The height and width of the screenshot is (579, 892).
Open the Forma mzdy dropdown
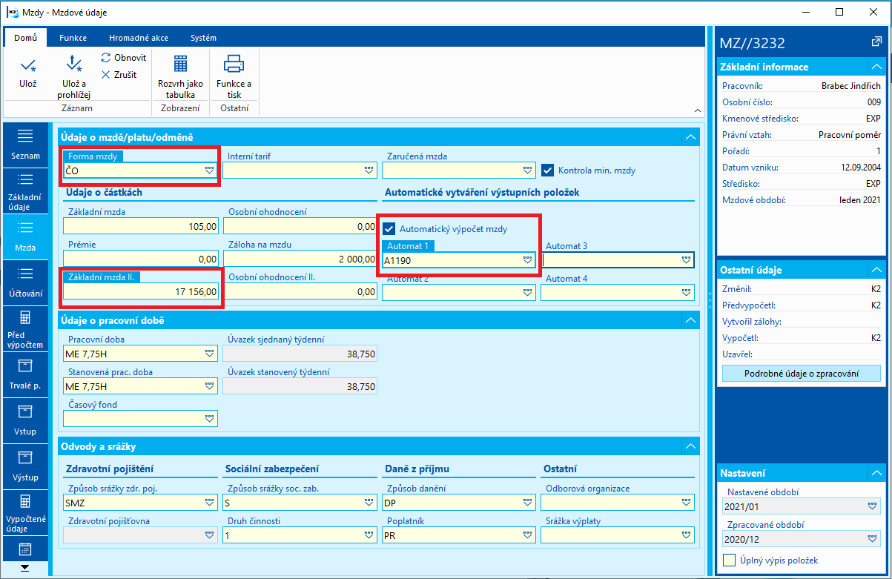tap(209, 171)
